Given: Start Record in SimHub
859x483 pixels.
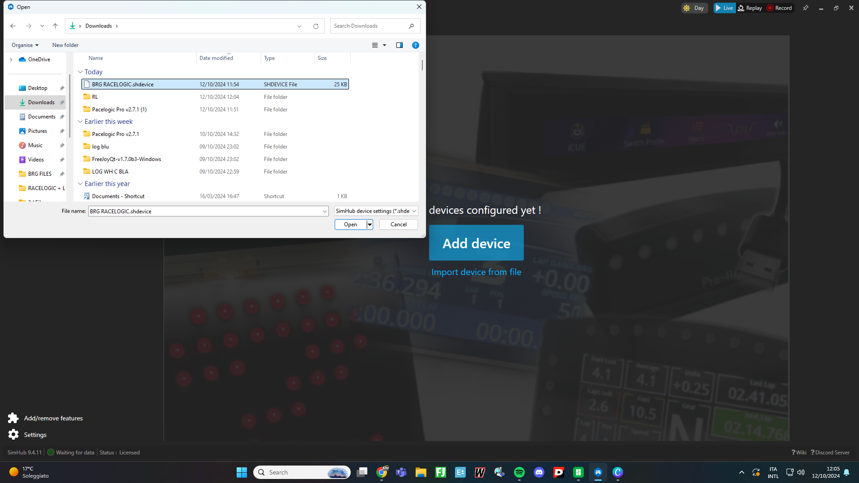Looking at the screenshot, I should (779, 8).
